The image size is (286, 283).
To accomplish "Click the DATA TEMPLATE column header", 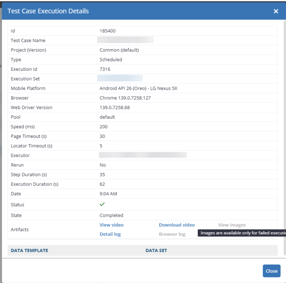I will click(29, 250).
